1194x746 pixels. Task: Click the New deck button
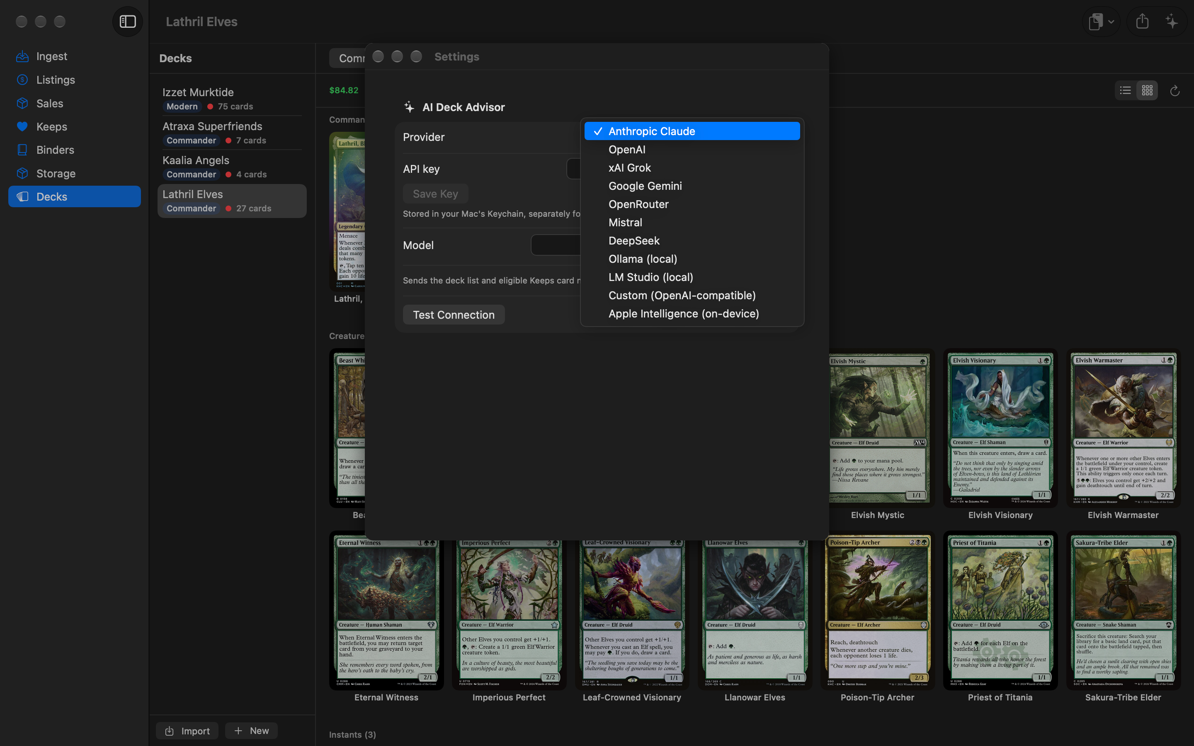(251, 731)
